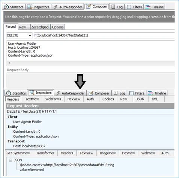Open the DELETE HTTP method dropdown
This screenshot has width=179, height=178.
pyautogui.click(x=30, y=35)
